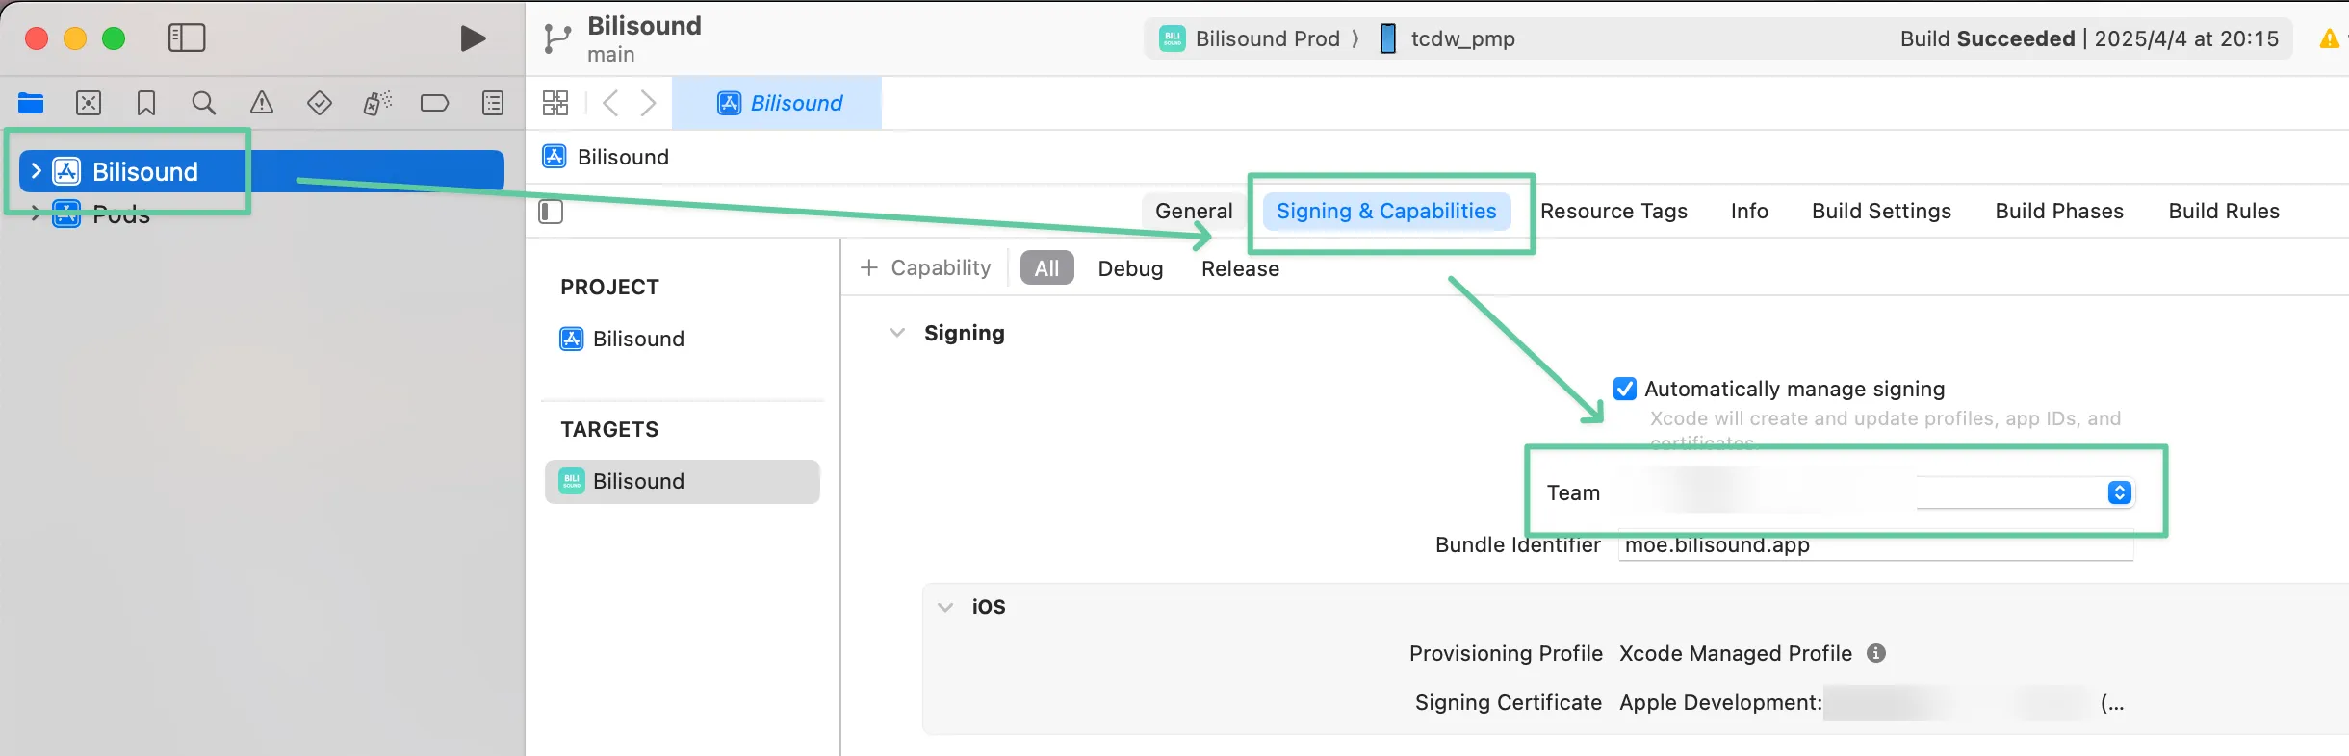Select the Release configuration filter

1240,268
